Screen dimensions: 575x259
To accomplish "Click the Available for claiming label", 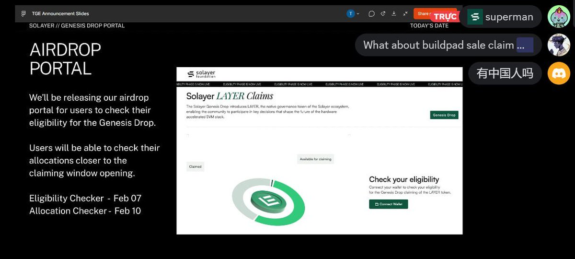I will 315,159.
